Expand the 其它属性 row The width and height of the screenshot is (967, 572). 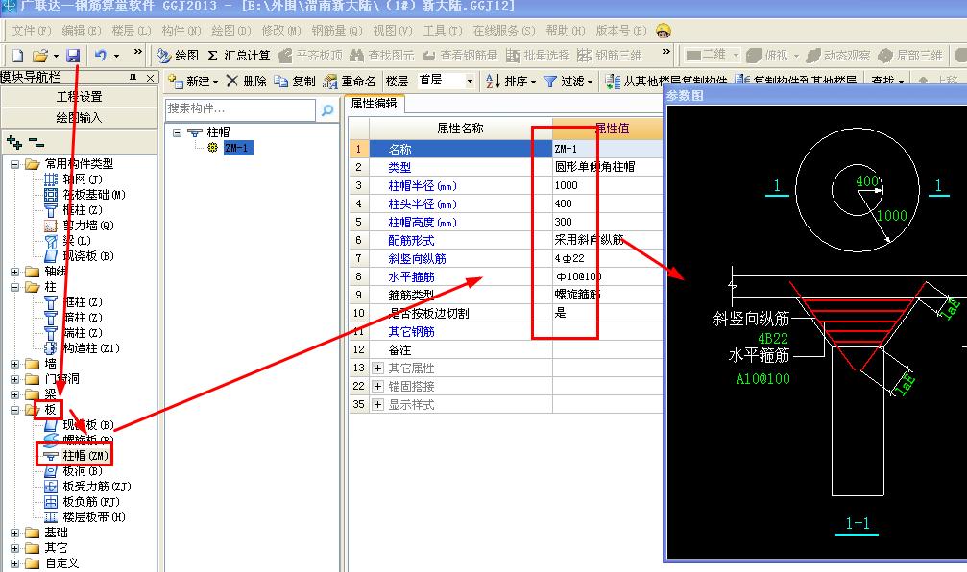[x=378, y=368]
